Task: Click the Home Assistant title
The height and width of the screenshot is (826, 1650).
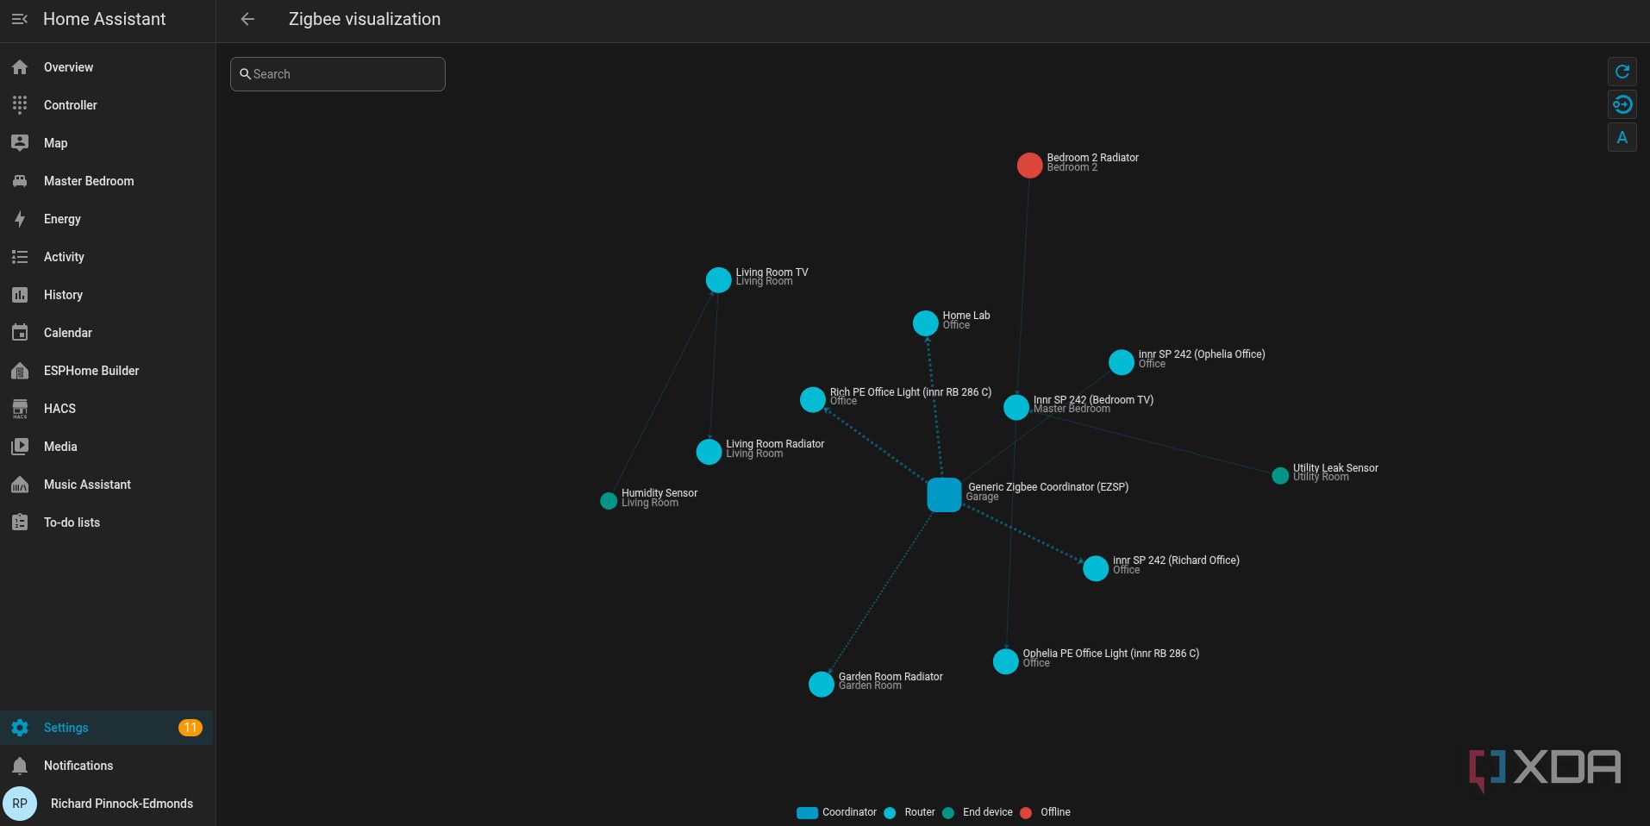Action: click(x=104, y=19)
